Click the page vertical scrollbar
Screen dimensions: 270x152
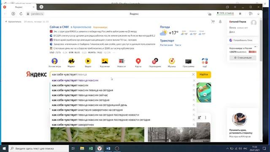pyautogui.click(x=261, y=41)
